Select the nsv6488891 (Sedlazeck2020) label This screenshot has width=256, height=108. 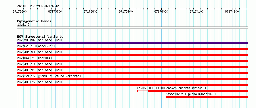40,70
